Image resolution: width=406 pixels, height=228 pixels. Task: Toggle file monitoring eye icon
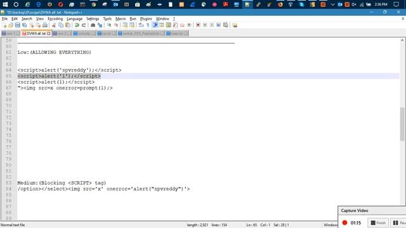(189, 25)
